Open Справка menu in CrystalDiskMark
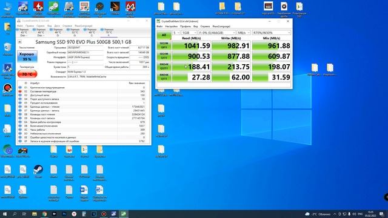This screenshot has width=388, height=218. click(x=205, y=26)
